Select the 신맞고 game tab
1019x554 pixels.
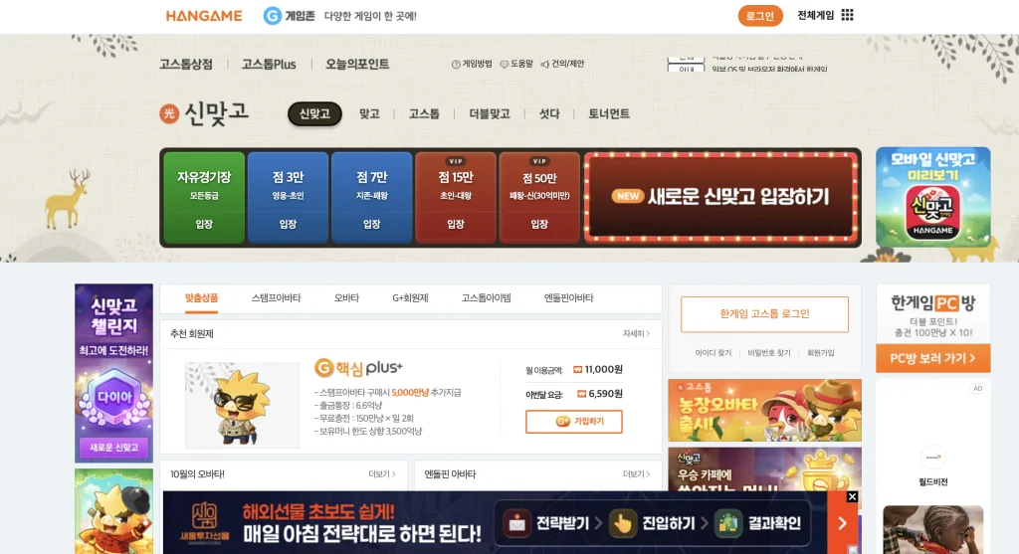tap(314, 113)
